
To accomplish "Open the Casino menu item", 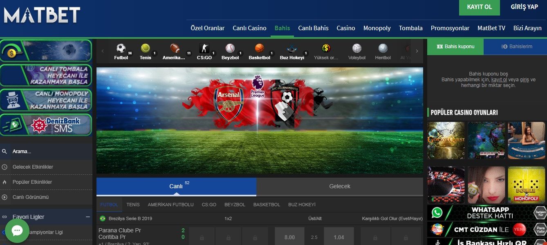I will click(x=346, y=28).
